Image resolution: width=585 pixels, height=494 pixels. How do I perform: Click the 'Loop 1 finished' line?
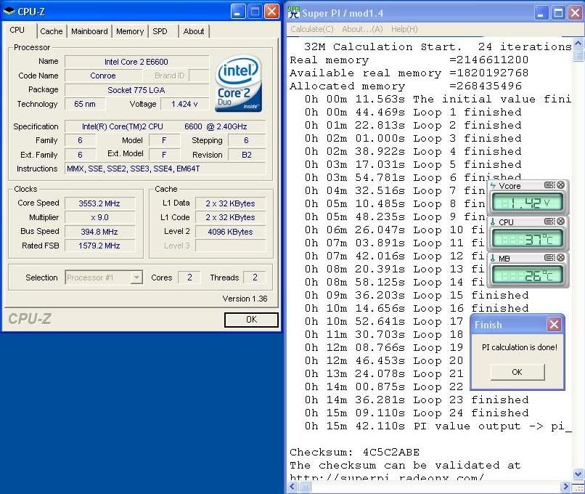tap(413, 112)
